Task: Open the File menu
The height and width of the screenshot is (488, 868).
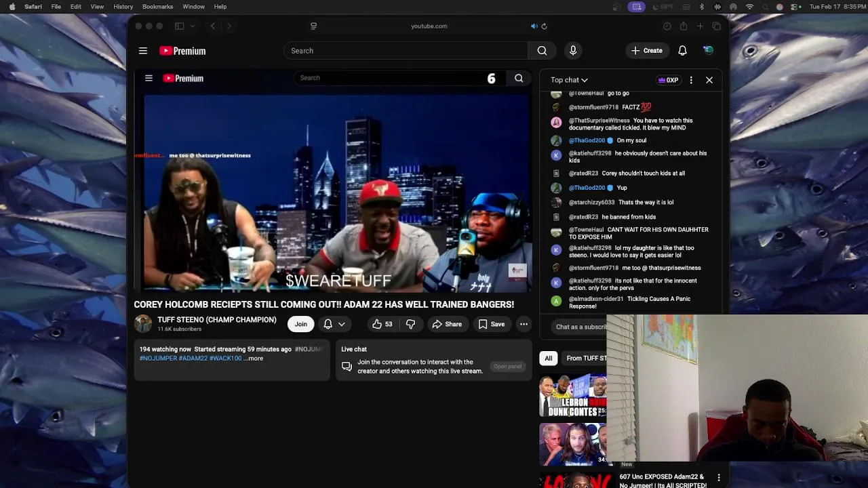Action: (x=56, y=7)
